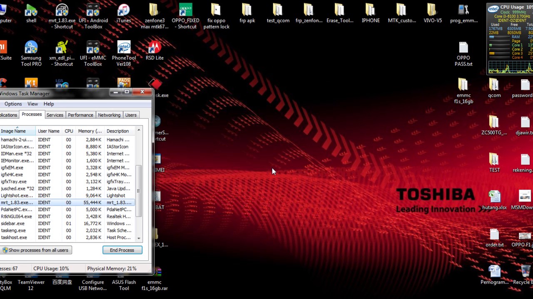Select Lightshot.exe process row

(67, 196)
